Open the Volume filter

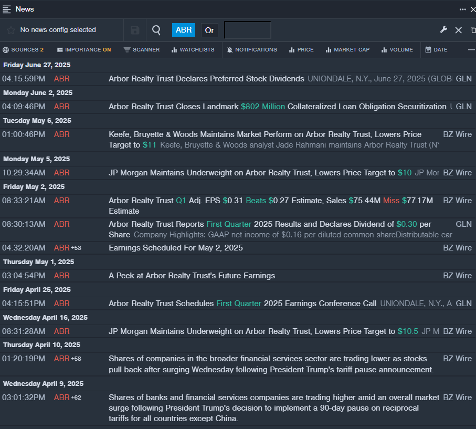tap(397, 50)
